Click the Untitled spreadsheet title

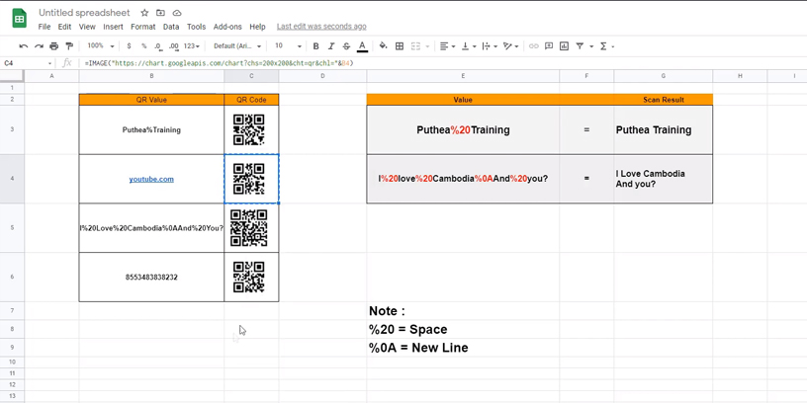(84, 13)
